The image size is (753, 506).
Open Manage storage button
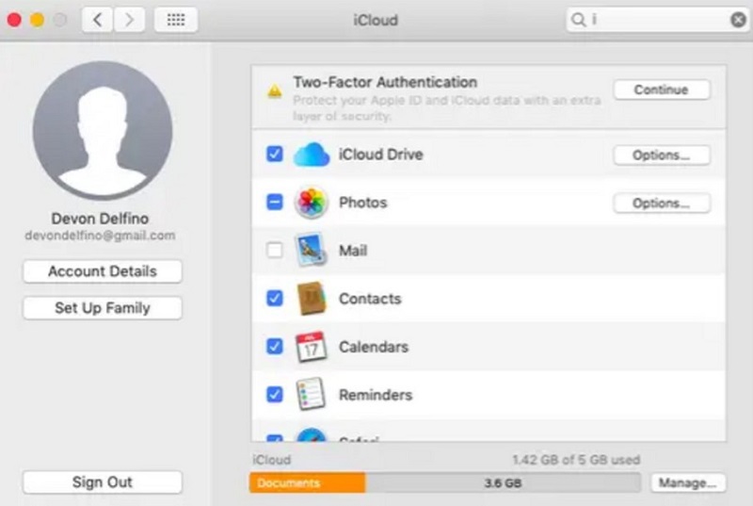[x=688, y=483]
